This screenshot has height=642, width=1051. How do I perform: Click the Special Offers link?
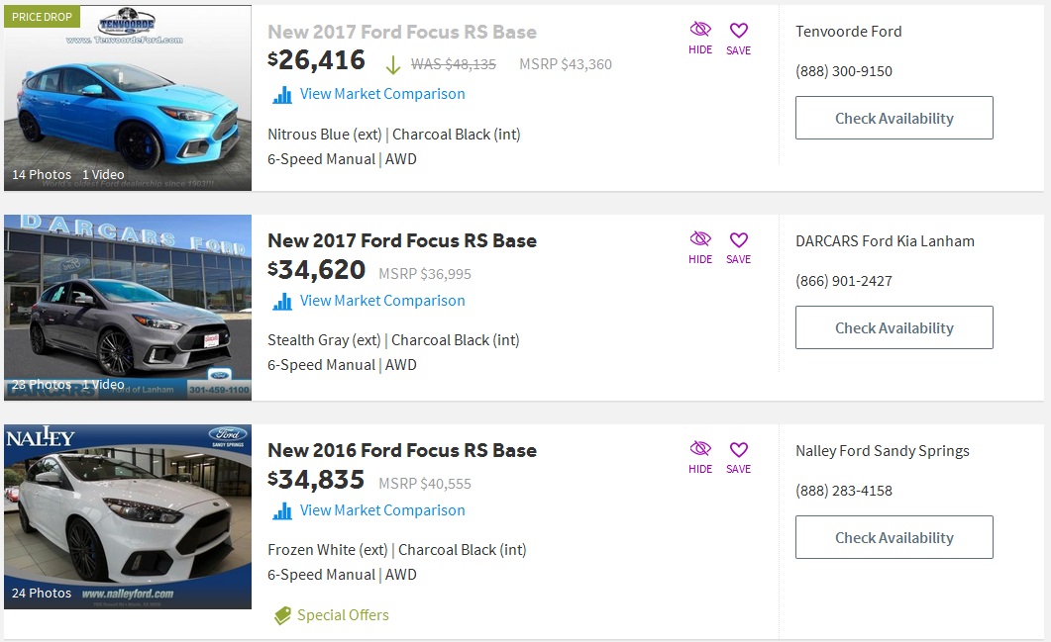[343, 614]
